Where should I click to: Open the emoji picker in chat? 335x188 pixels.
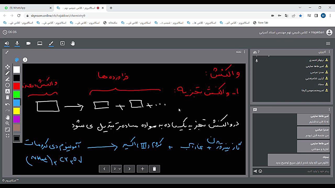tap(260, 171)
